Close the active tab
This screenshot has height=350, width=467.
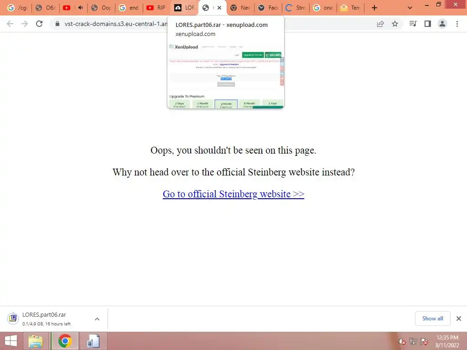click(219, 8)
